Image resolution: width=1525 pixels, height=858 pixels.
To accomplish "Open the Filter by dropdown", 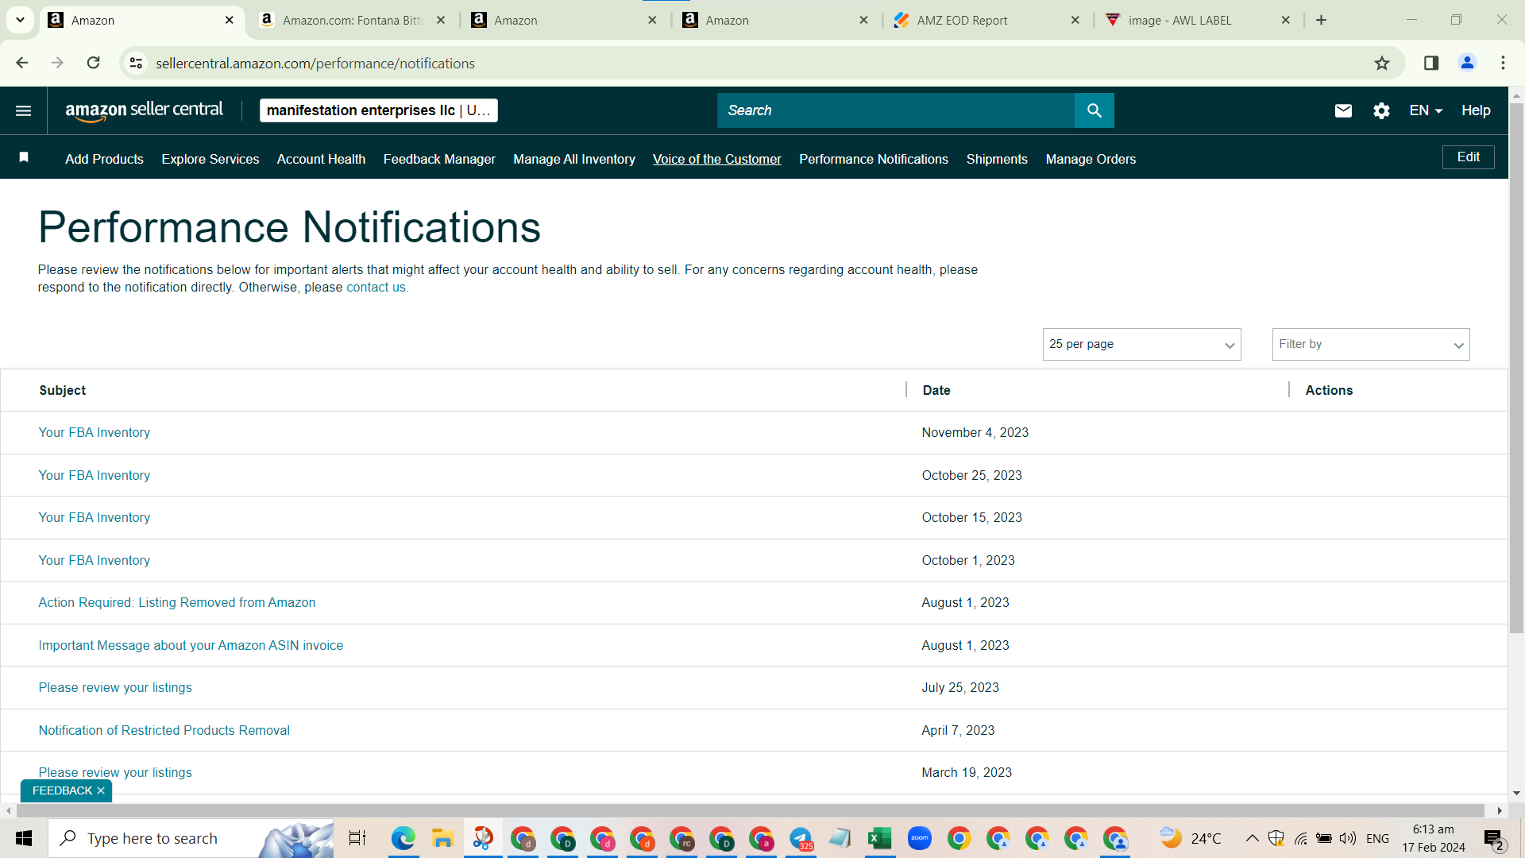I will [1371, 344].
